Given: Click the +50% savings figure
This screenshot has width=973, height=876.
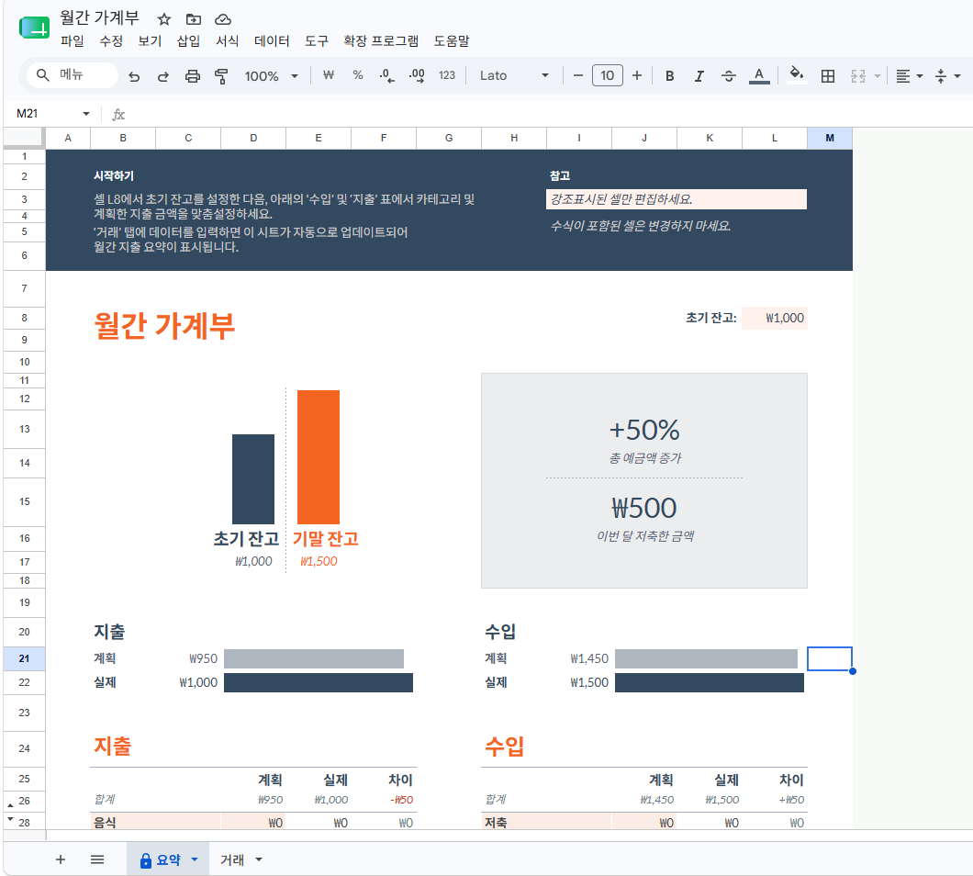Looking at the screenshot, I should (x=644, y=430).
